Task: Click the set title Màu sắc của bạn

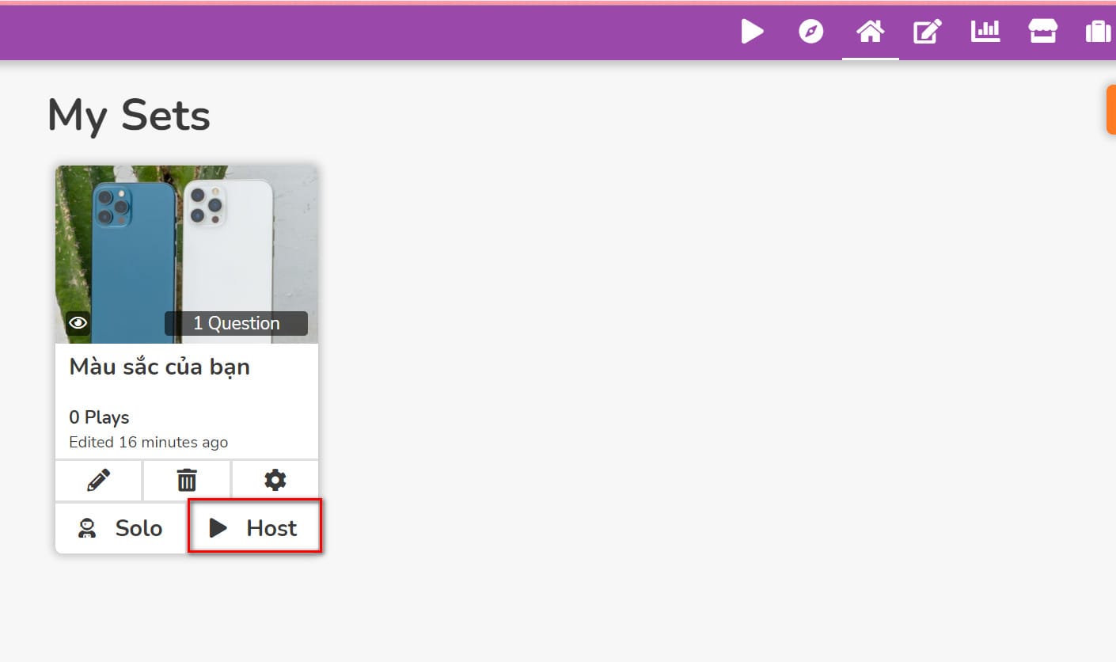Action: pos(160,367)
